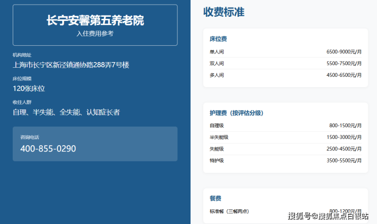The width and height of the screenshot is (377, 224).
Task: Click the 餐费 section title
Action: pyautogui.click(x=216, y=198)
